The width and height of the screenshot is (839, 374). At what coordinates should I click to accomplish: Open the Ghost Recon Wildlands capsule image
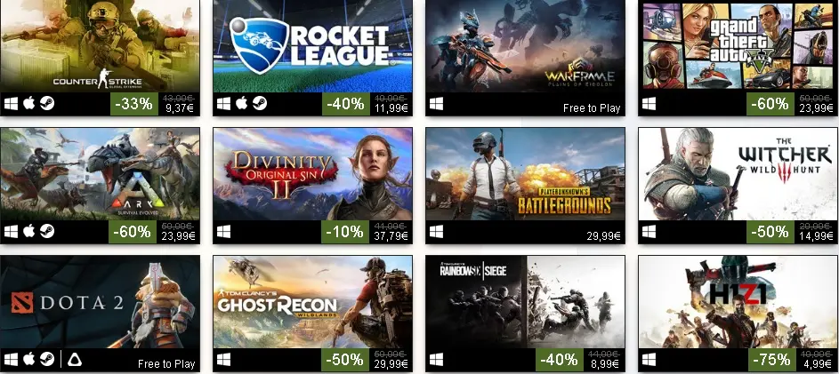coord(312,302)
